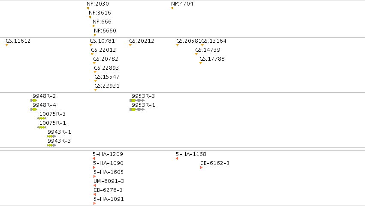This screenshot has width=365, height=206.
Task: Select the GS:22012 insertion marker
Action: tap(92, 54)
